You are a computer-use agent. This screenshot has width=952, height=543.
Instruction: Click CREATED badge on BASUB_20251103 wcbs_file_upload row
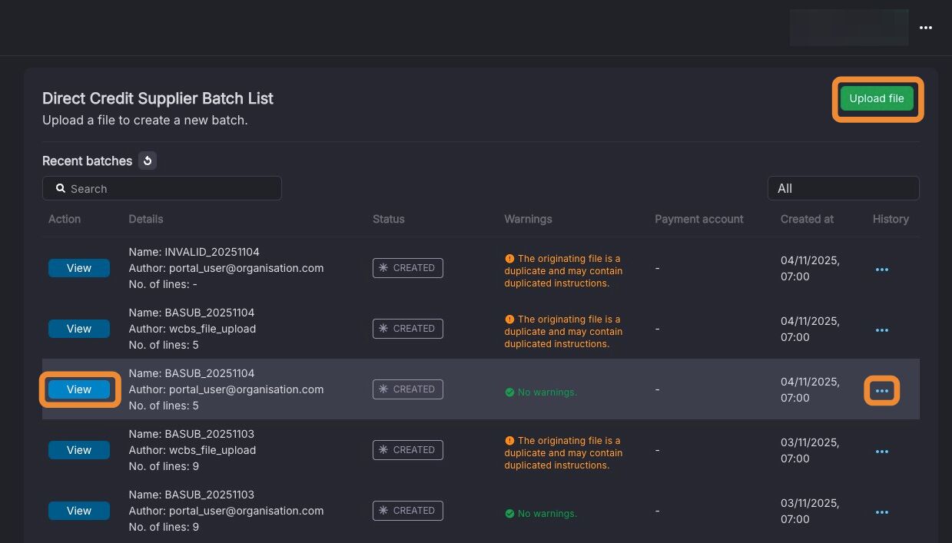click(408, 450)
